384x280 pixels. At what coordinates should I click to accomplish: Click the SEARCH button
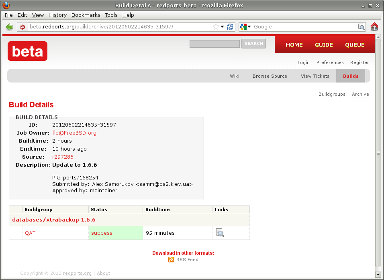click(253, 44)
